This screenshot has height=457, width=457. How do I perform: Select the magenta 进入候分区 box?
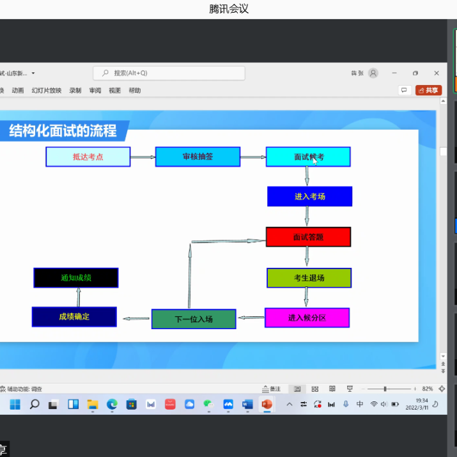pyautogui.click(x=307, y=318)
